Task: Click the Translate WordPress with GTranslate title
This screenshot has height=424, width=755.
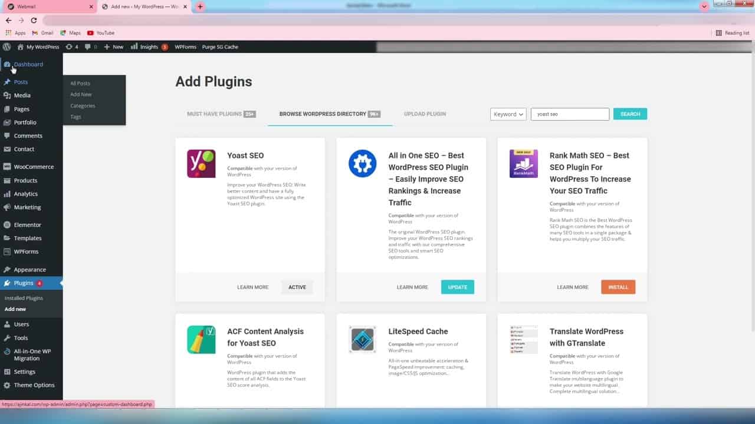Action: click(x=586, y=337)
